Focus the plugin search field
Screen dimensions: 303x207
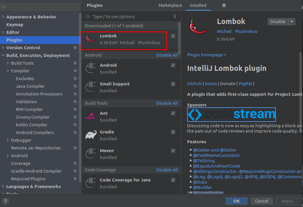click(x=131, y=17)
